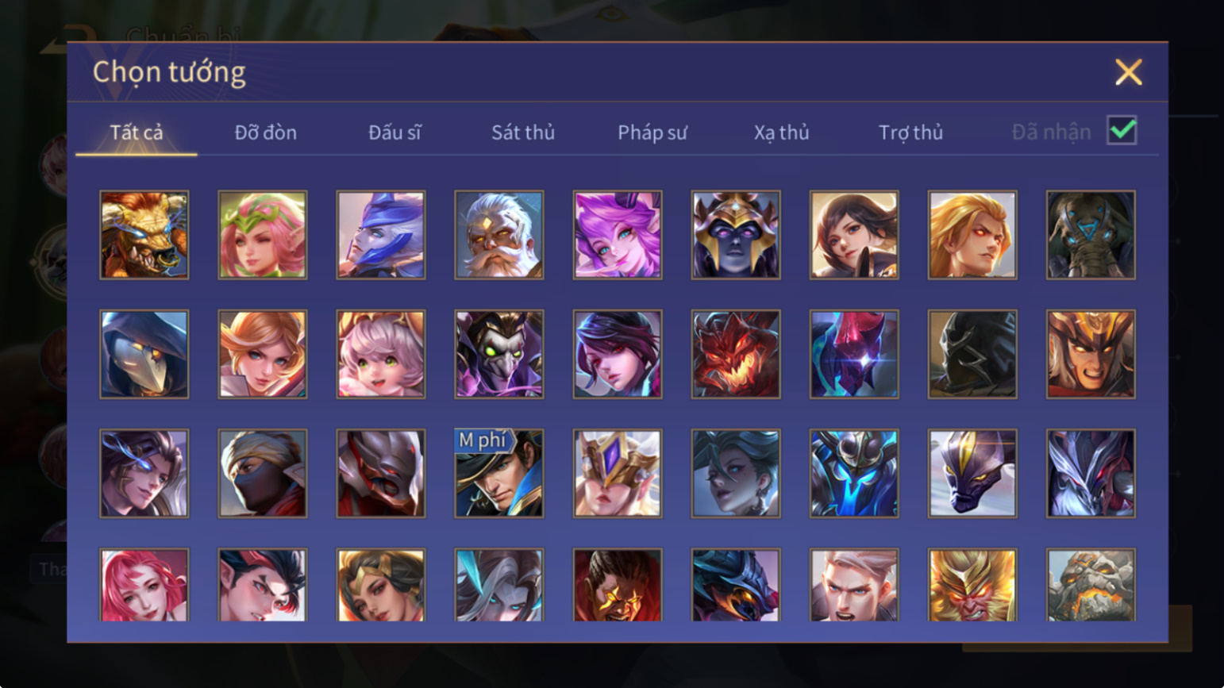Pick the white-bearded old man hero

pos(499,235)
